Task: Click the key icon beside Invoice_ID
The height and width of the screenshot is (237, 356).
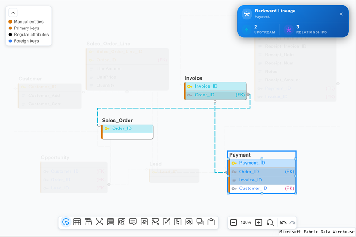Action: [190, 86]
